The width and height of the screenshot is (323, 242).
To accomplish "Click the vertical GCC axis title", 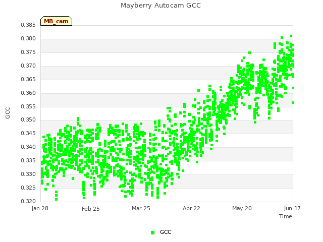I will (8, 113).
